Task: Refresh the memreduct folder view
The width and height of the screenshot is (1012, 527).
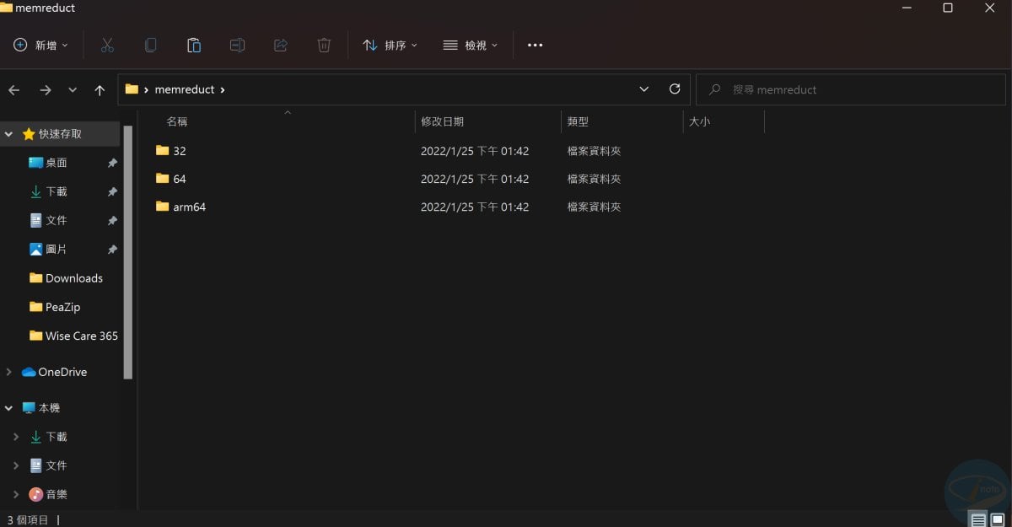Action: pyautogui.click(x=674, y=89)
